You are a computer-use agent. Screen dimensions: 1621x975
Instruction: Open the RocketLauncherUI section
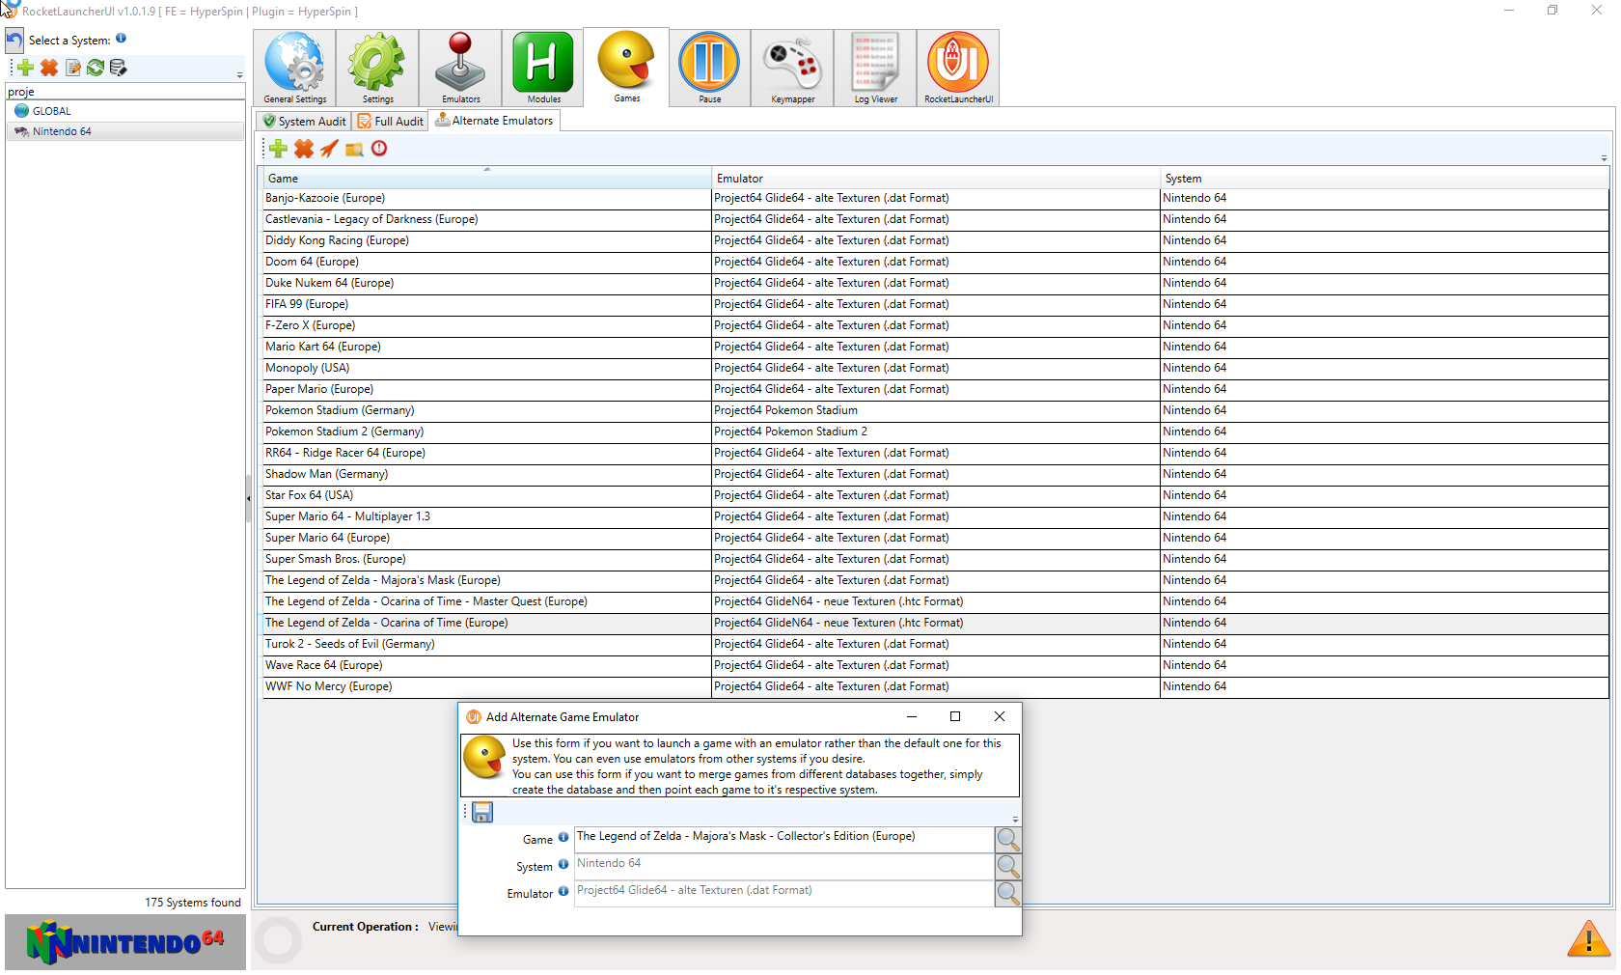click(958, 68)
